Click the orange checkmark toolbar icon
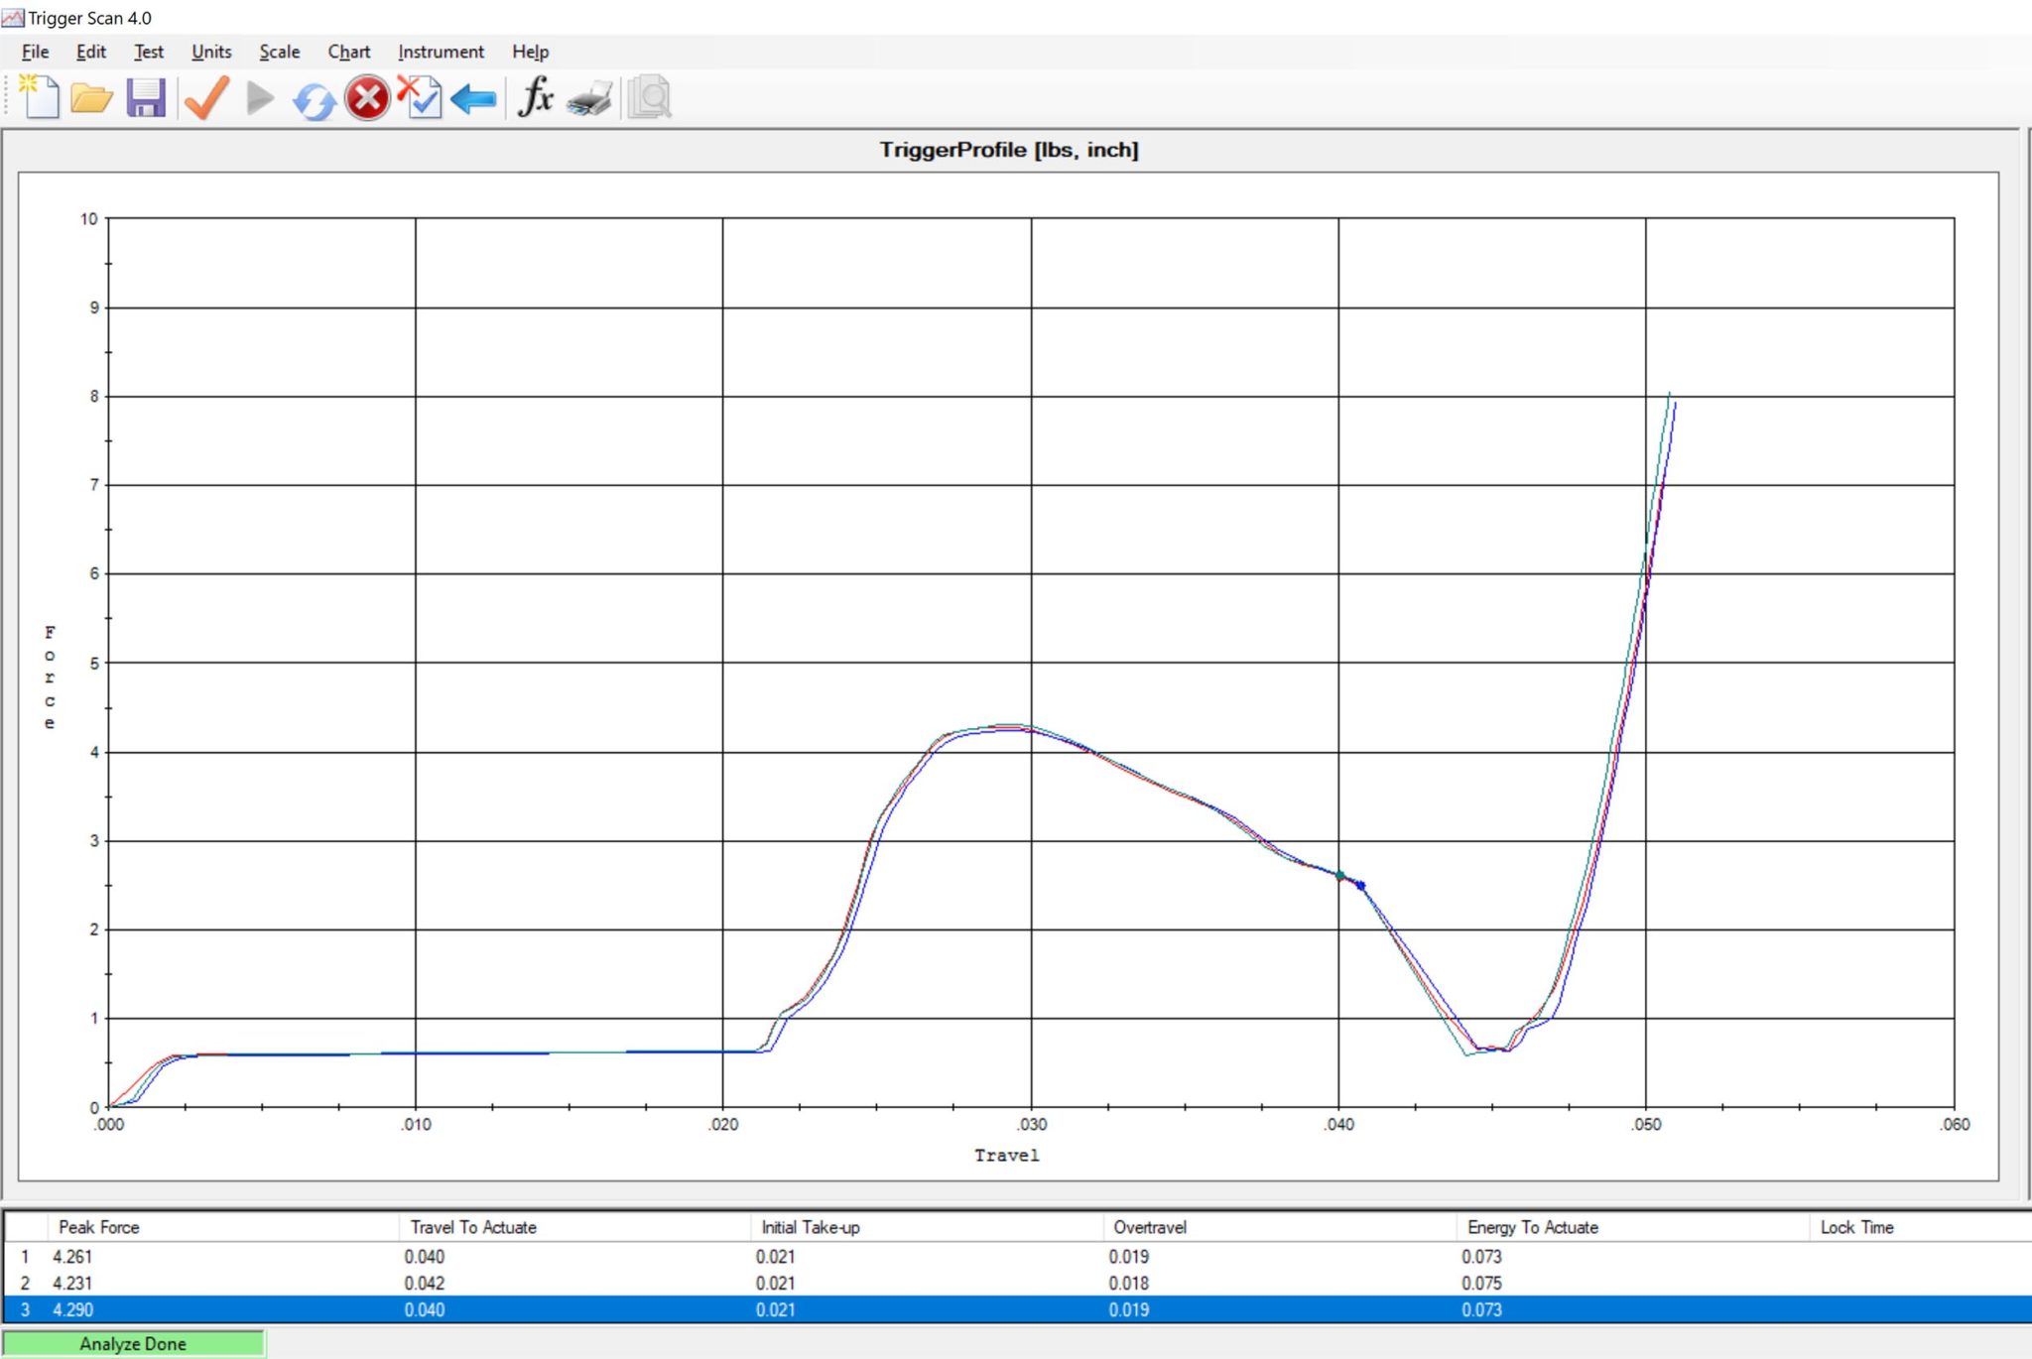This screenshot has height=1359, width=2032. point(207,98)
